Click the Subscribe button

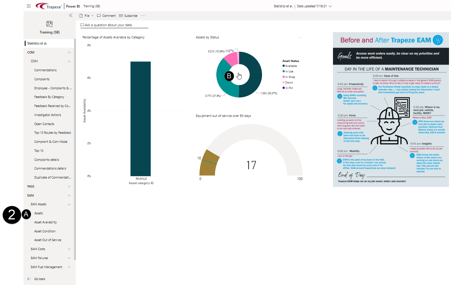click(x=128, y=15)
